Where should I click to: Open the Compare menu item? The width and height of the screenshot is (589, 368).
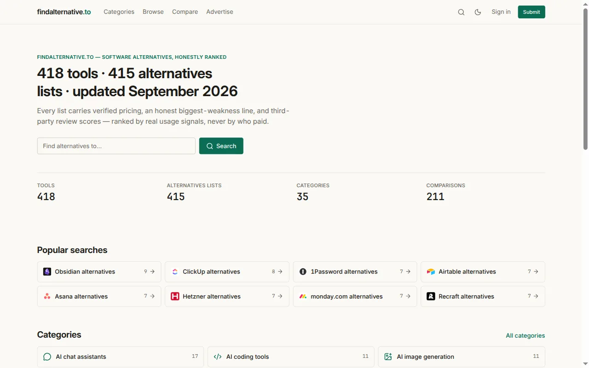pos(185,12)
